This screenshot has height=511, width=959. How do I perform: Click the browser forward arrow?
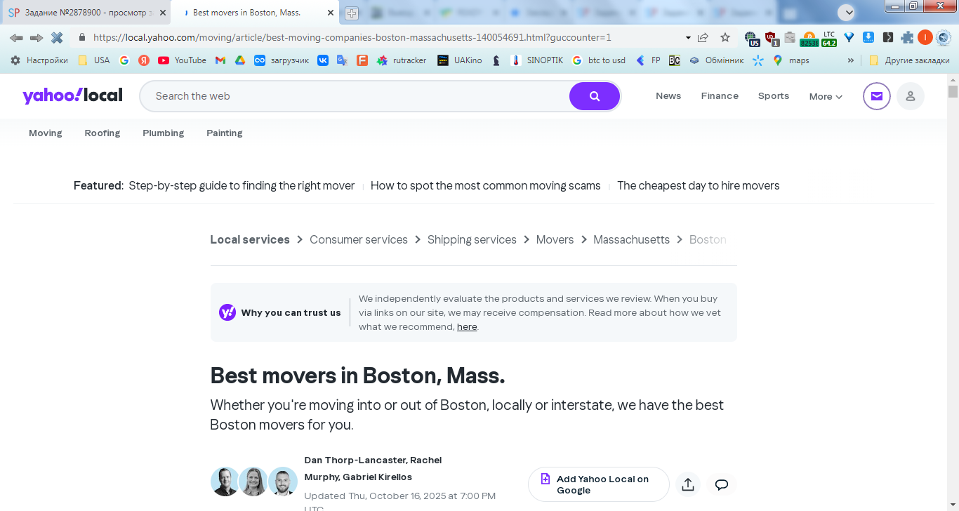[x=37, y=37]
